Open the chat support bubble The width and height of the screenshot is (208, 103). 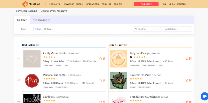(x=204, y=96)
